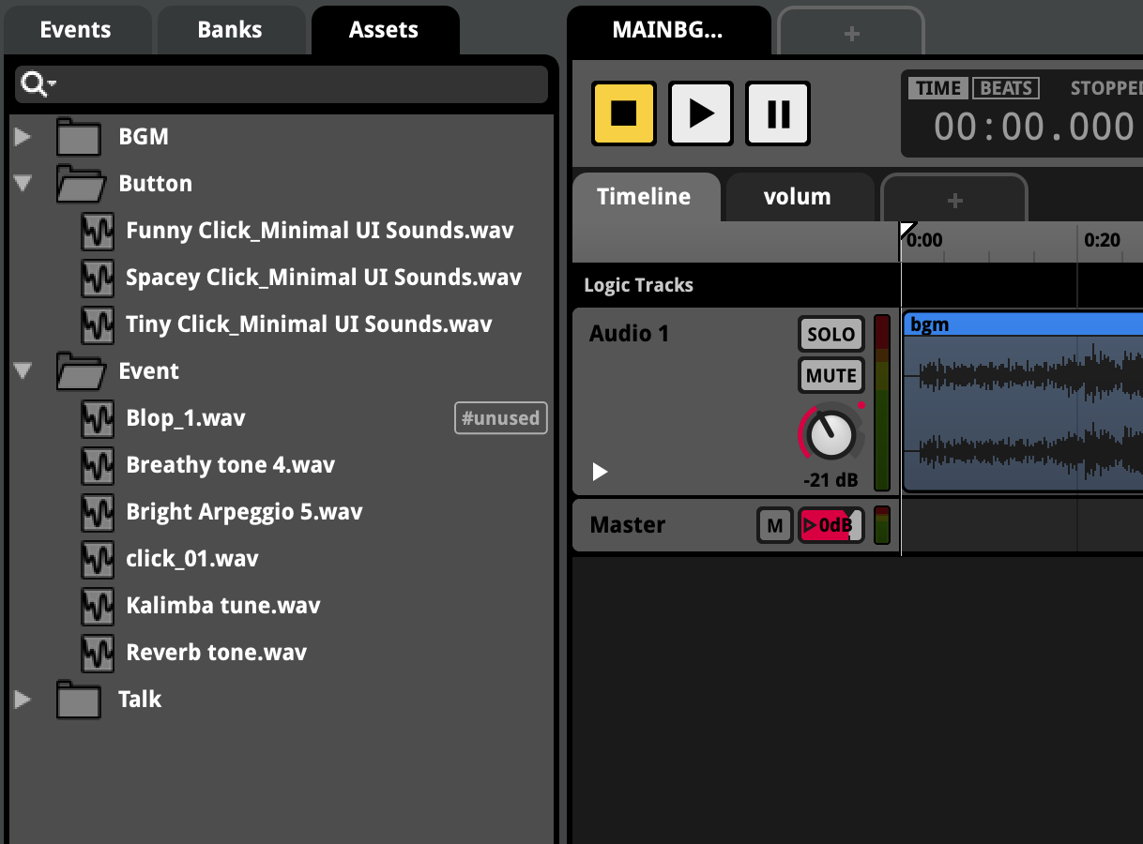Select Bright Arpeggio 5.wav filename
The width and height of the screenshot is (1143, 844).
click(244, 512)
